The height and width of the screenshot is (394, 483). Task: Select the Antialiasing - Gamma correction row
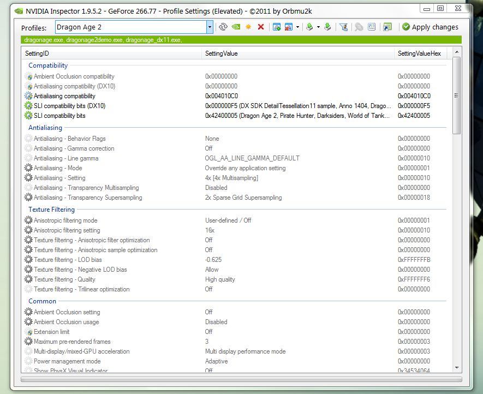pos(234,148)
